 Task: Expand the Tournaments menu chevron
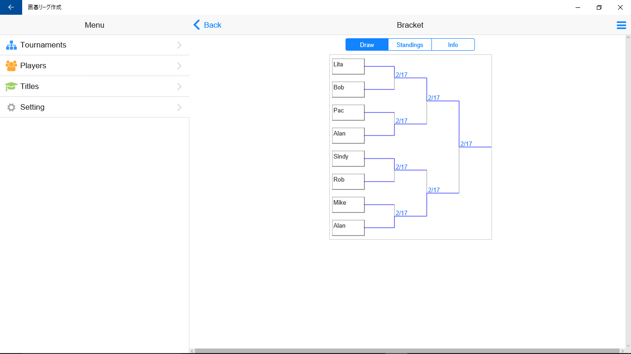click(179, 45)
